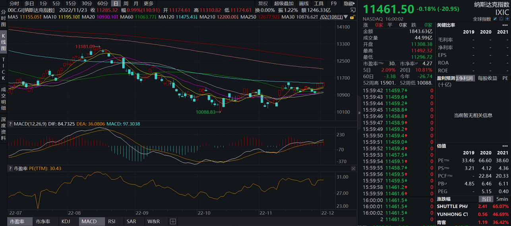Select the PE forecast tab
Viewport: 511px width, 226px height.
coord(505,78)
